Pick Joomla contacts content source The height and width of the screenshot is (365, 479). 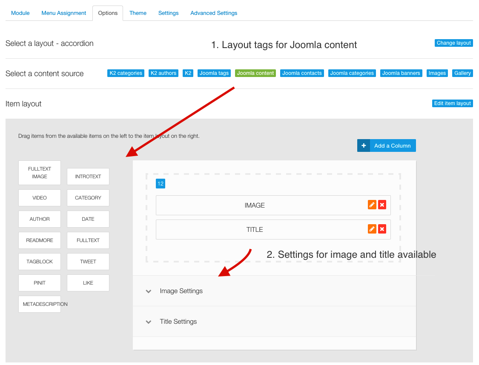click(x=302, y=73)
